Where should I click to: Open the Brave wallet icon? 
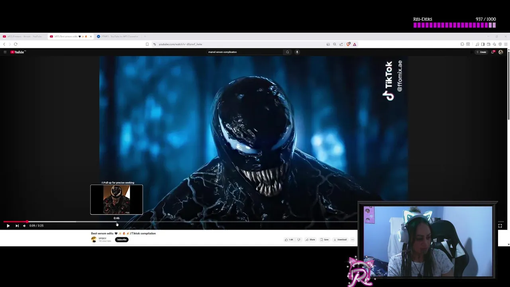[x=488, y=44]
